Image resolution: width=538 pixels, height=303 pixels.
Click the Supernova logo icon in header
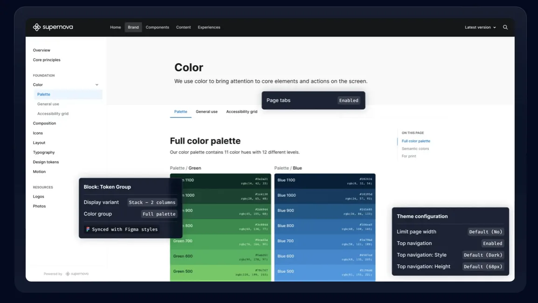click(x=37, y=27)
